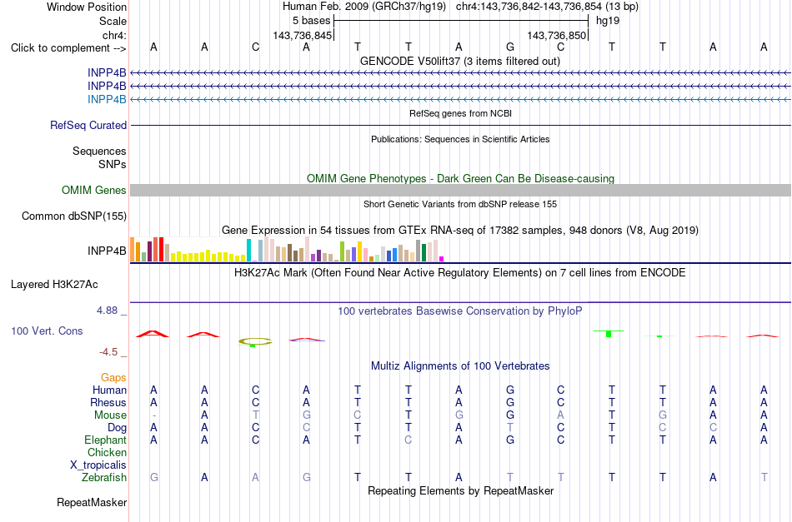Click the Elephant species label
The width and height of the screenshot is (792, 522).
(x=105, y=440)
